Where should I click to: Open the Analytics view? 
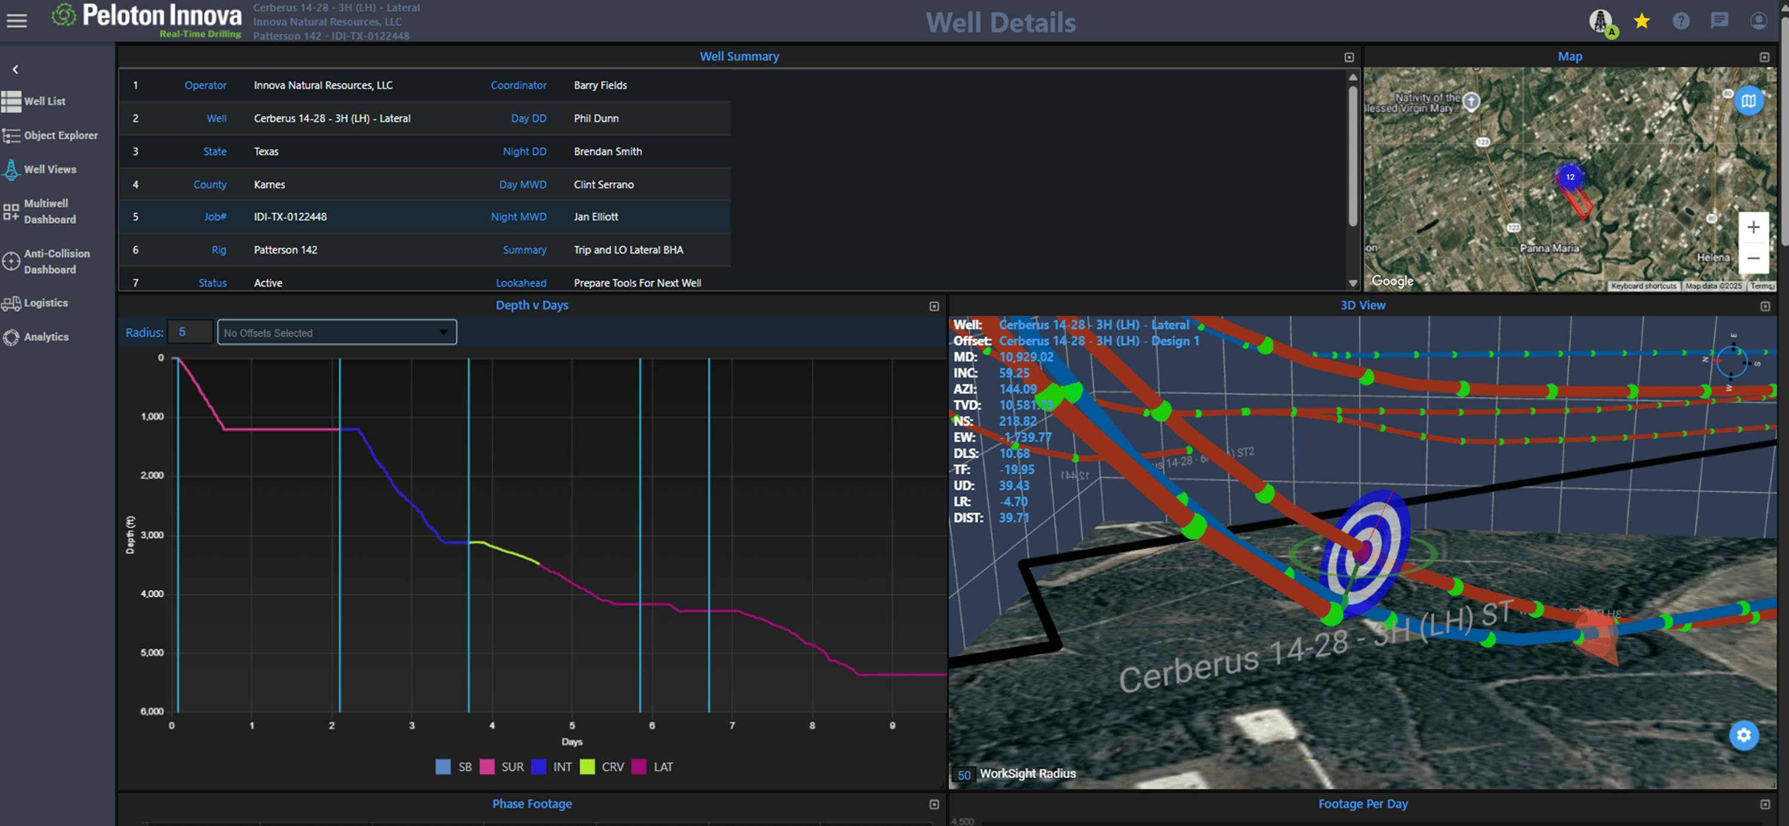pos(46,337)
